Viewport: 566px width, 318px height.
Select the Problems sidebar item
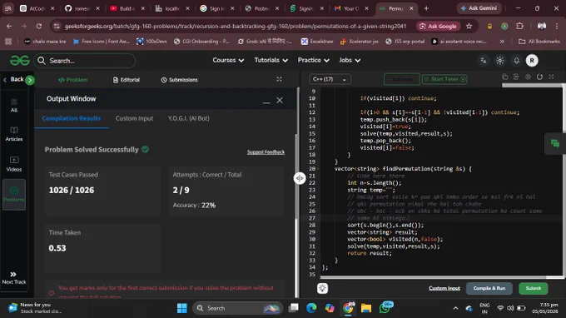click(x=14, y=195)
